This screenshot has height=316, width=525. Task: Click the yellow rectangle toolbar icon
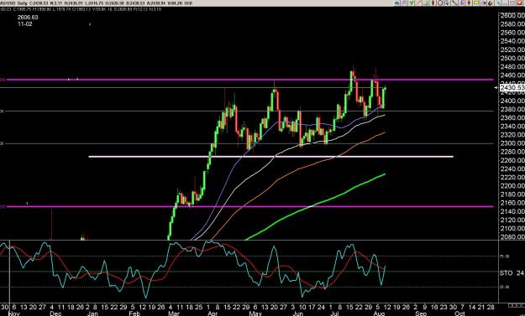point(475,3)
